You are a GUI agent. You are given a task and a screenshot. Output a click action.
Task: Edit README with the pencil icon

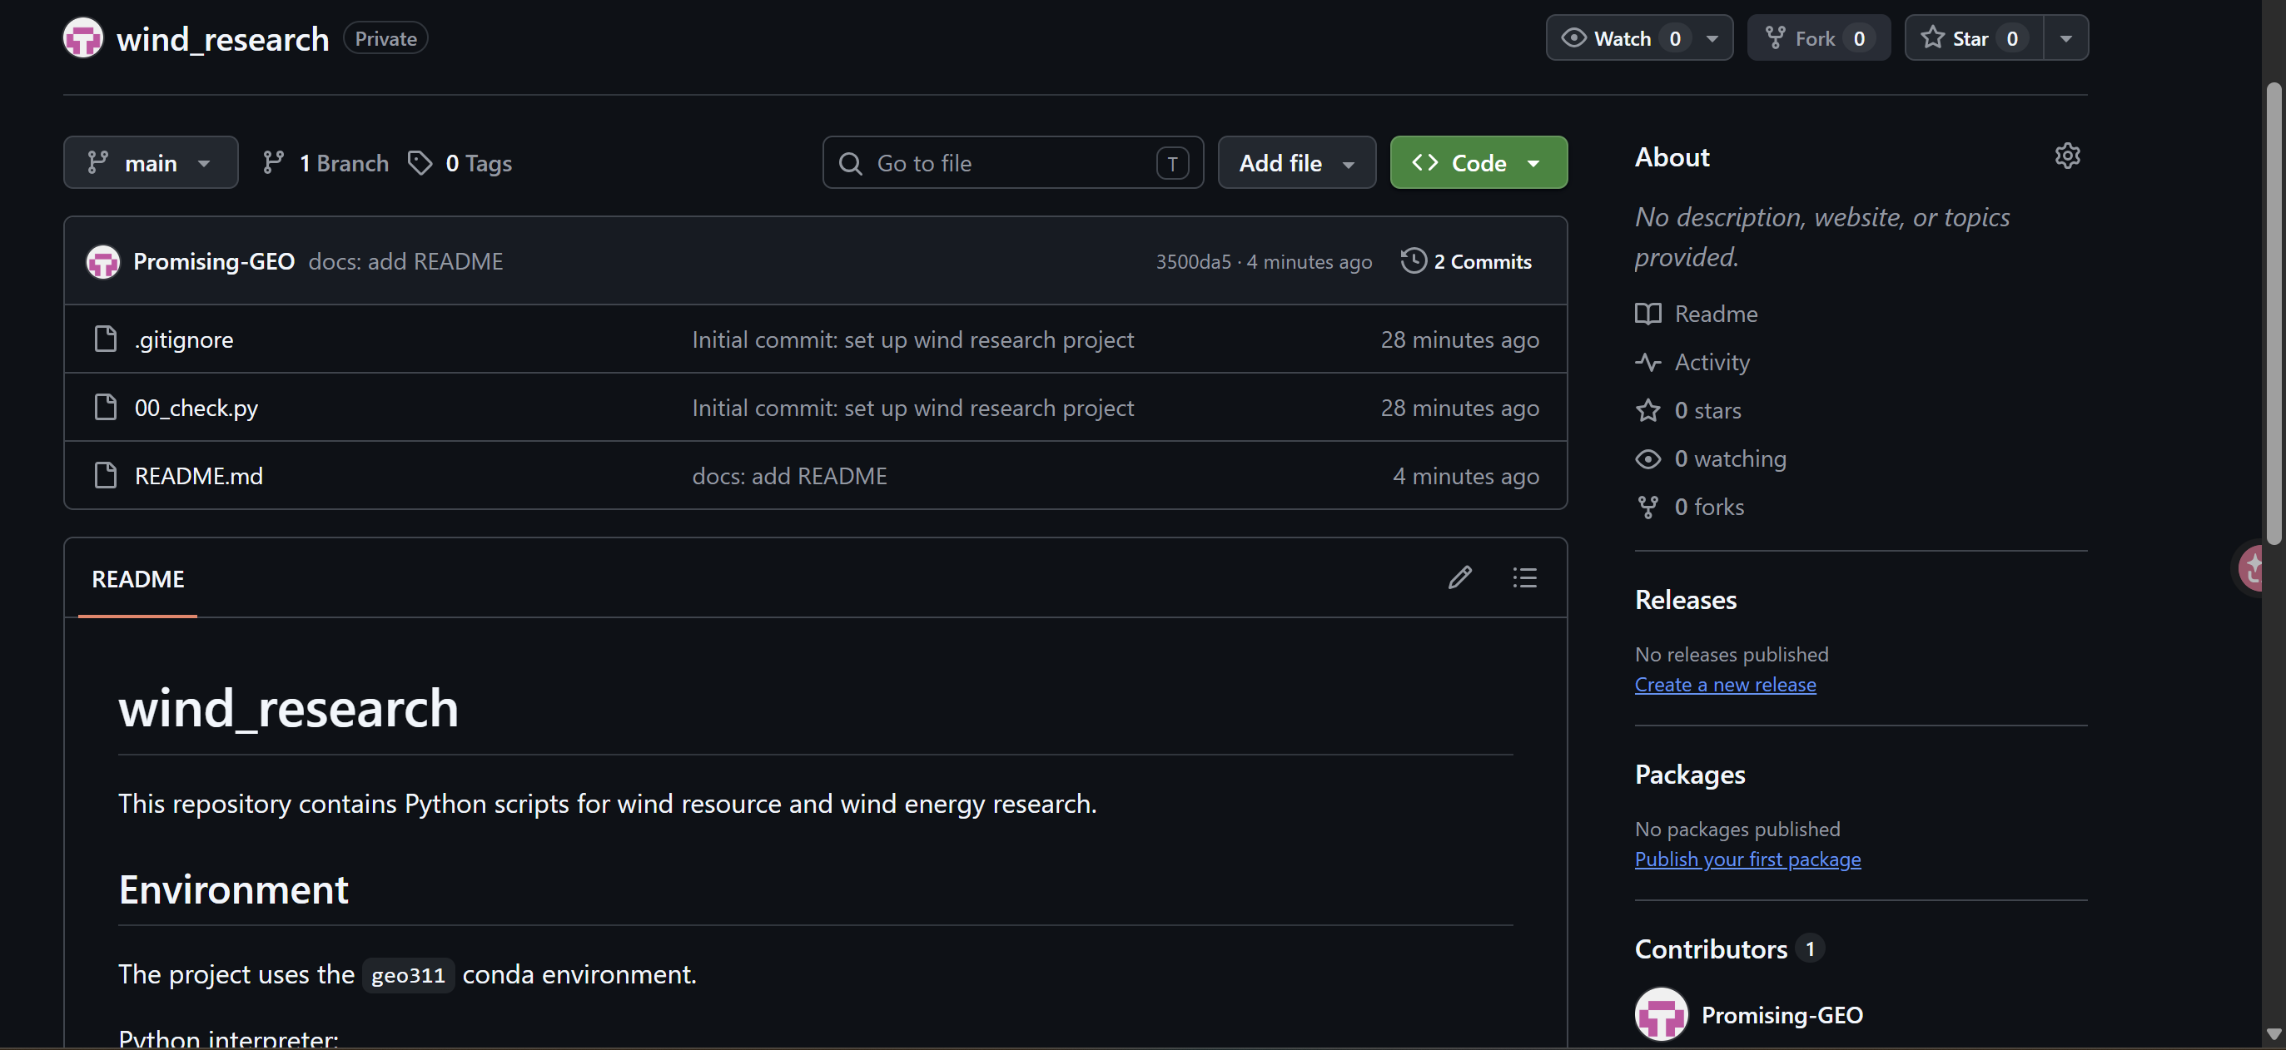(1460, 577)
